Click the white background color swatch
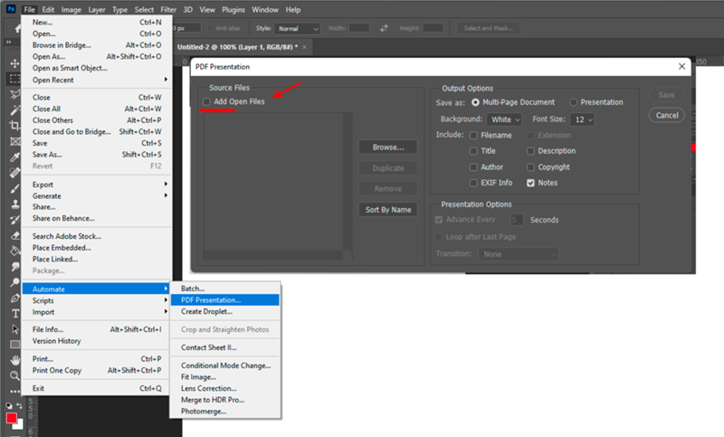 point(19,426)
